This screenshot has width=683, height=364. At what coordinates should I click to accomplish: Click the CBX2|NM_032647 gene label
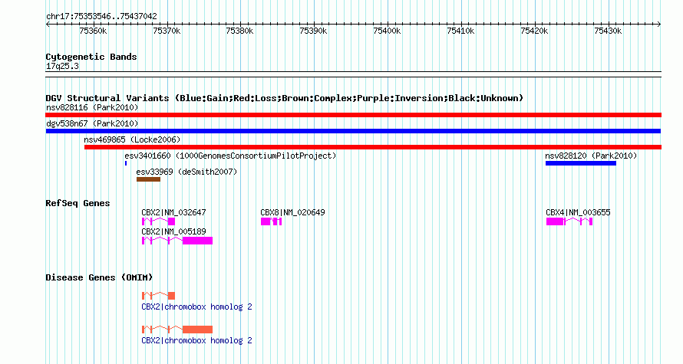click(x=173, y=213)
